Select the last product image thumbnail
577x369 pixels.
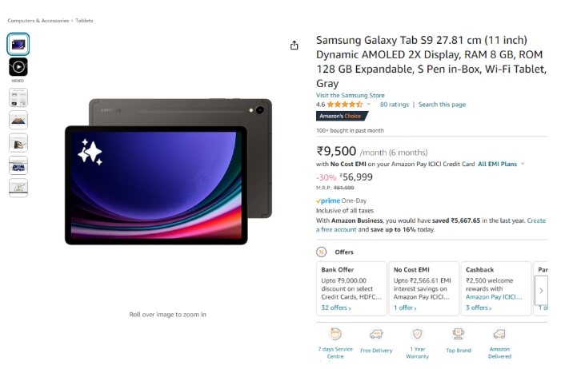tap(18, 188)
